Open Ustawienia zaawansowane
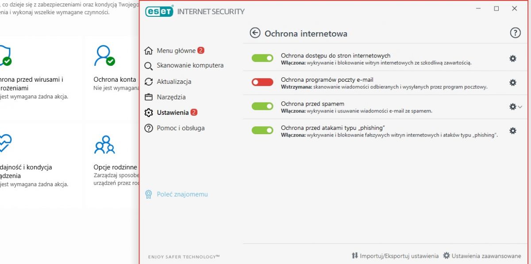Viewport: 531px width, 264px height. coord(482,256)
